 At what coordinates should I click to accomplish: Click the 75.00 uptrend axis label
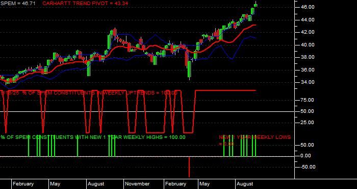coord(308,100)
